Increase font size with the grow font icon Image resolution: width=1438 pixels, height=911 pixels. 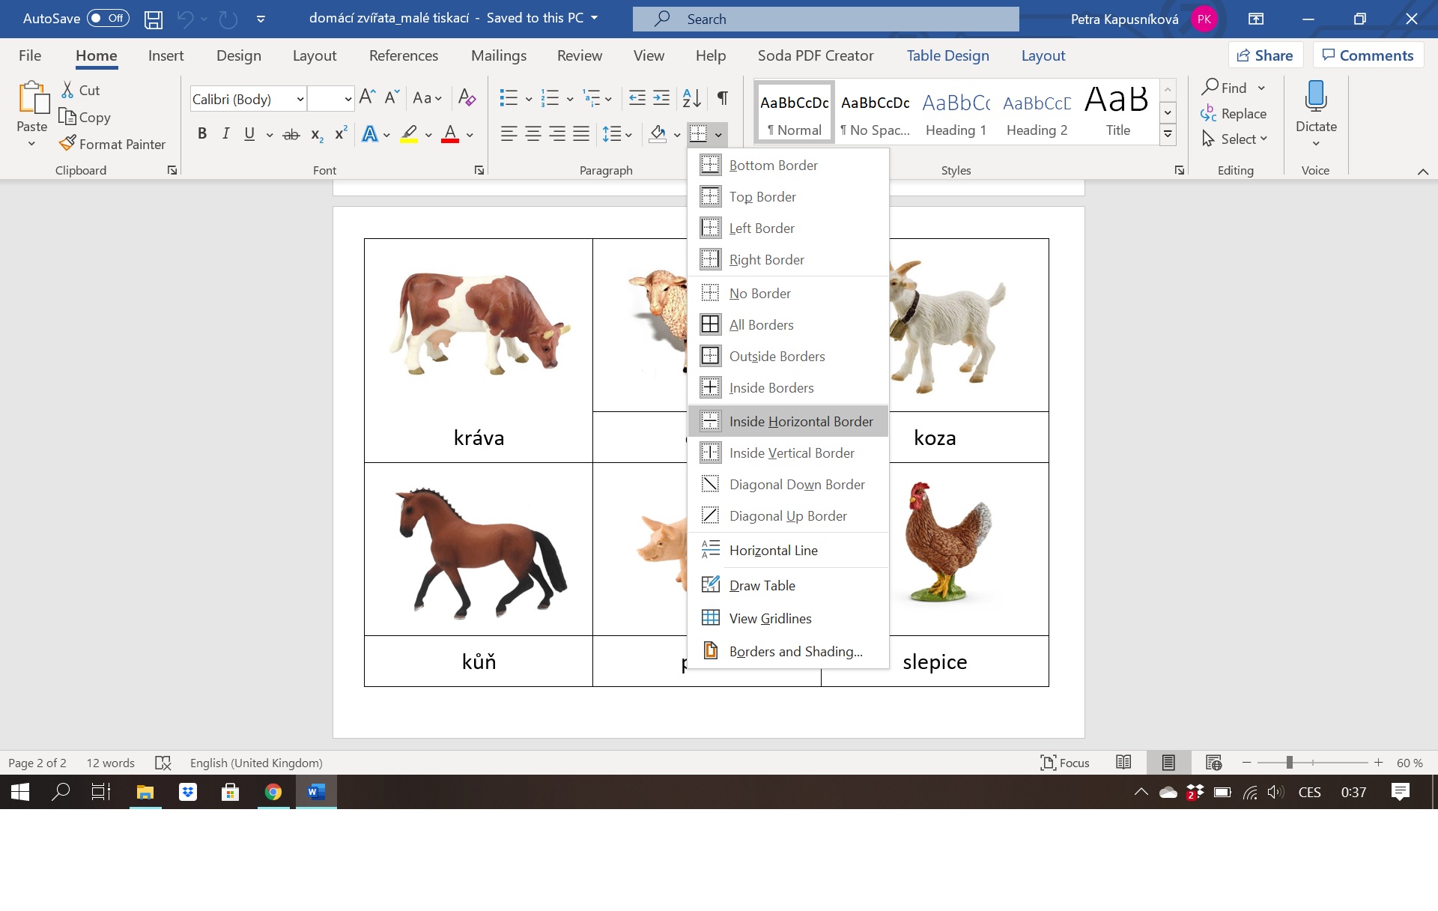tap(367, 97)
